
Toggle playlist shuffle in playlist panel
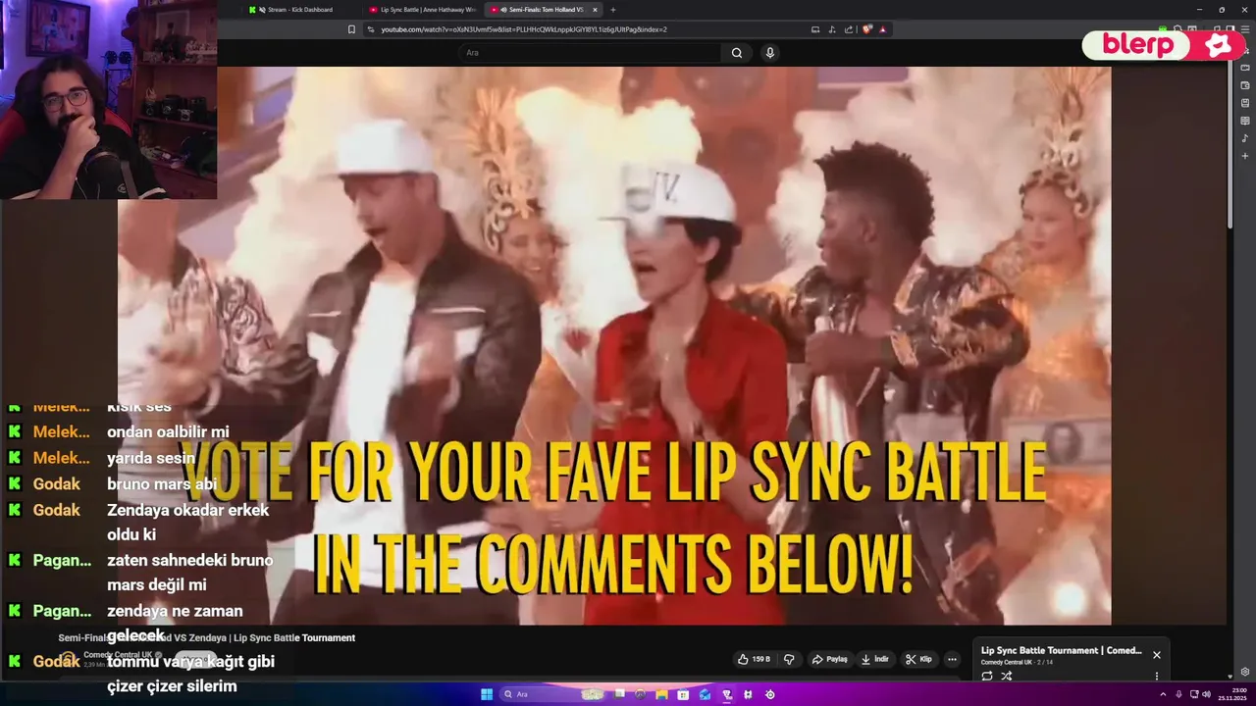click(x=1007, y=676)
